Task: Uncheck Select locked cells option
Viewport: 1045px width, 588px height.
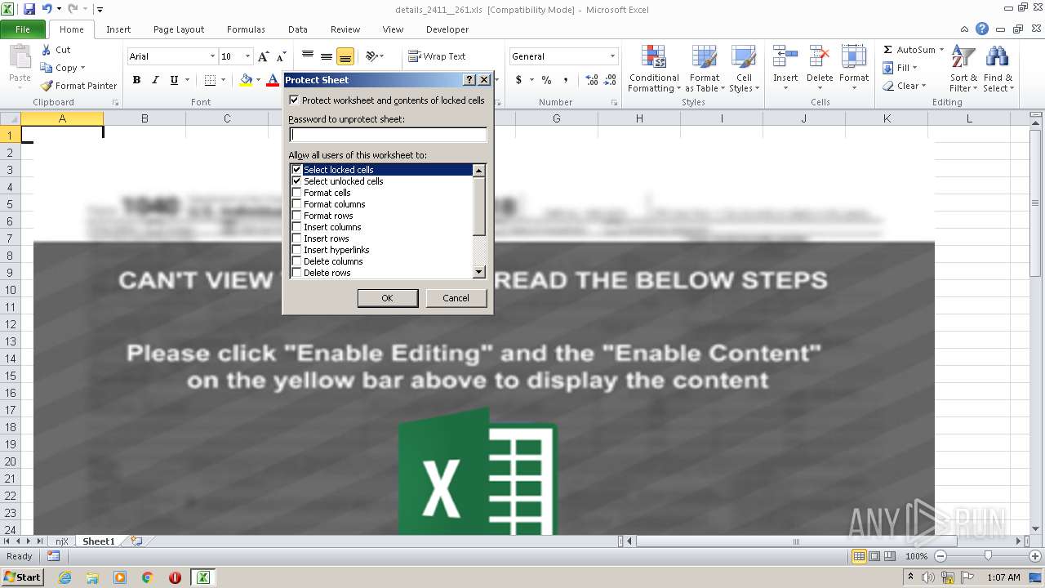Action: click(x=297, y=170)
